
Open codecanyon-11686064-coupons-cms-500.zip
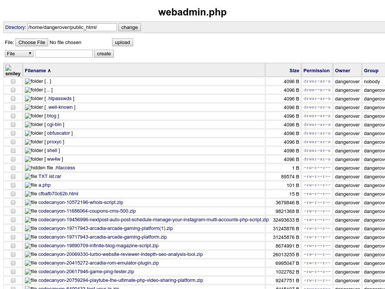click(87, 211)
